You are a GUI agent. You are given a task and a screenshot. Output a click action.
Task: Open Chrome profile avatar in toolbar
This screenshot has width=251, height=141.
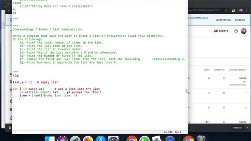(241, 11)
